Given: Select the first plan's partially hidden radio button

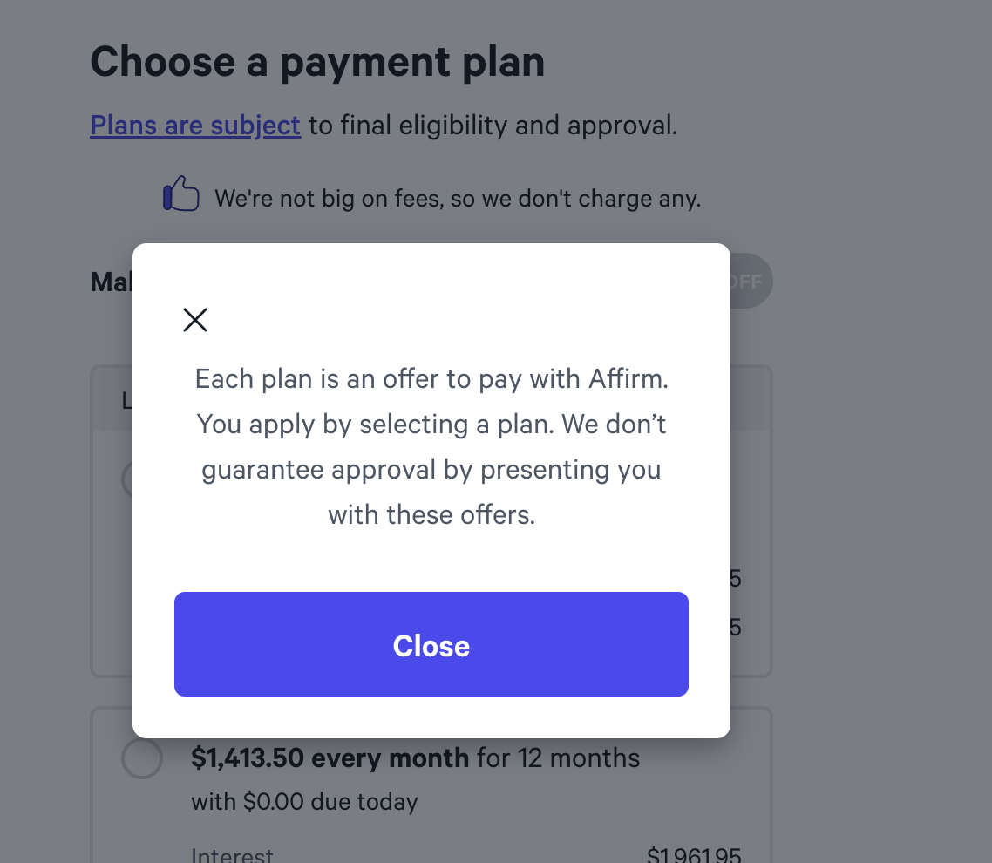Looking at the screenshot, I should click(x=127, y=479).
